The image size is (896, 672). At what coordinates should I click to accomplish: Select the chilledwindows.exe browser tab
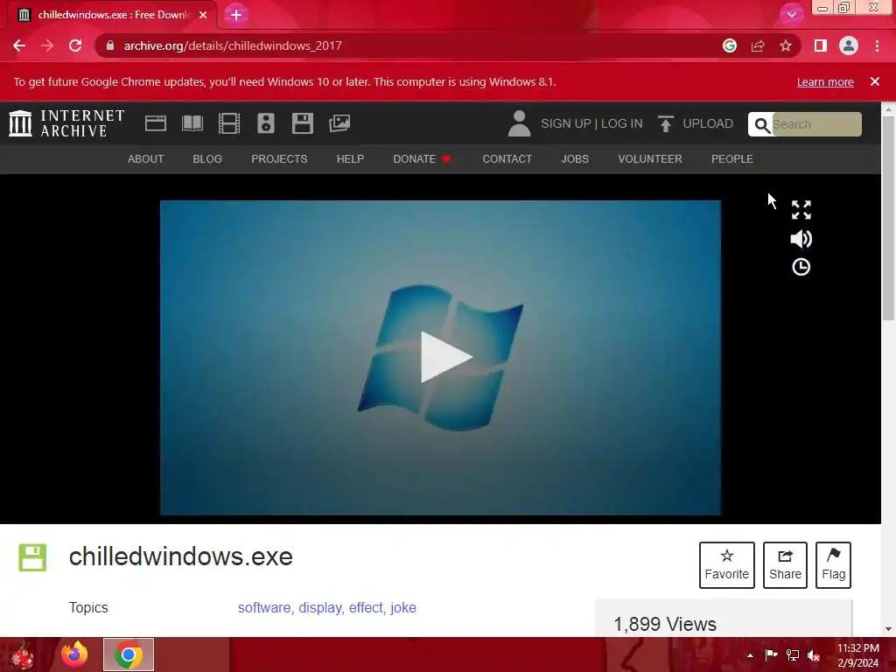point(112,15)
